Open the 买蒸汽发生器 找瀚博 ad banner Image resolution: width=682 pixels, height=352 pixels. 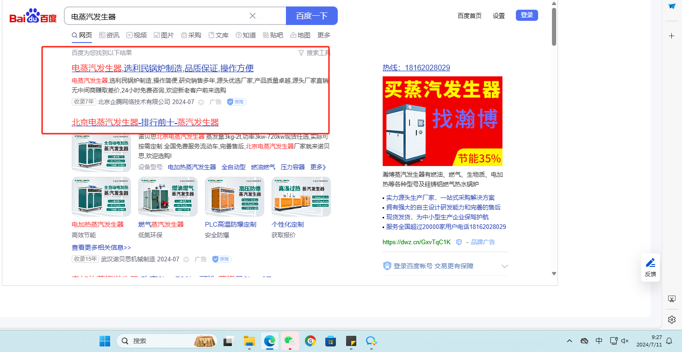[442, 121]
